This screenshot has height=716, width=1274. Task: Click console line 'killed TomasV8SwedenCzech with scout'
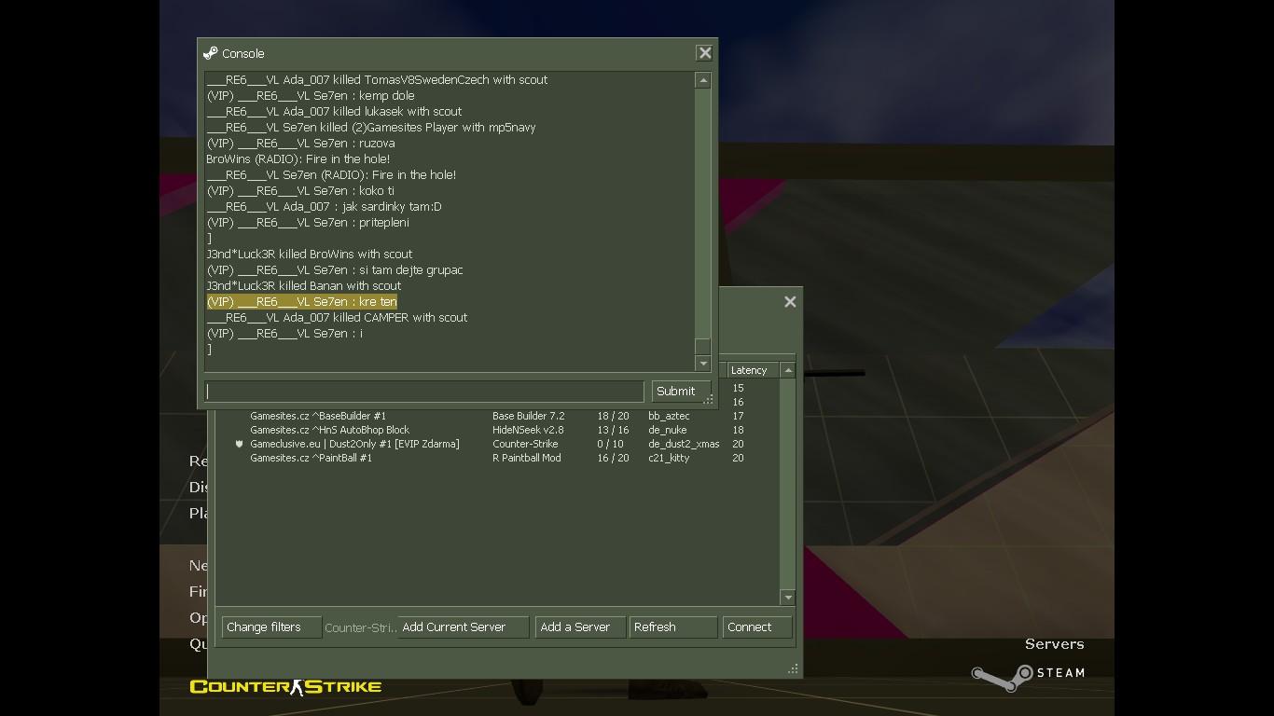click(x=377, y=79)
